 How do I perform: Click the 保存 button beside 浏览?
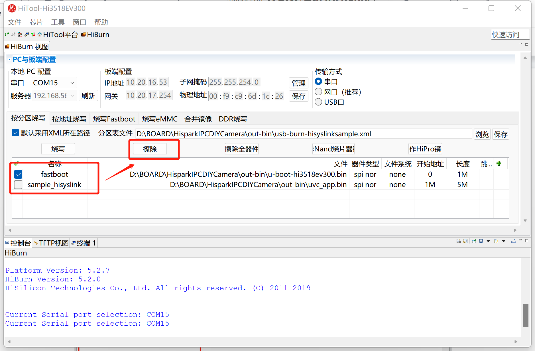[501, 134]
